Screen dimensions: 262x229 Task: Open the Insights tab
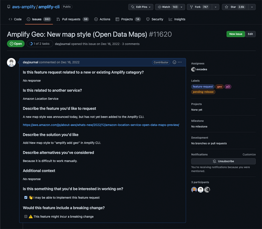point(177,19)
